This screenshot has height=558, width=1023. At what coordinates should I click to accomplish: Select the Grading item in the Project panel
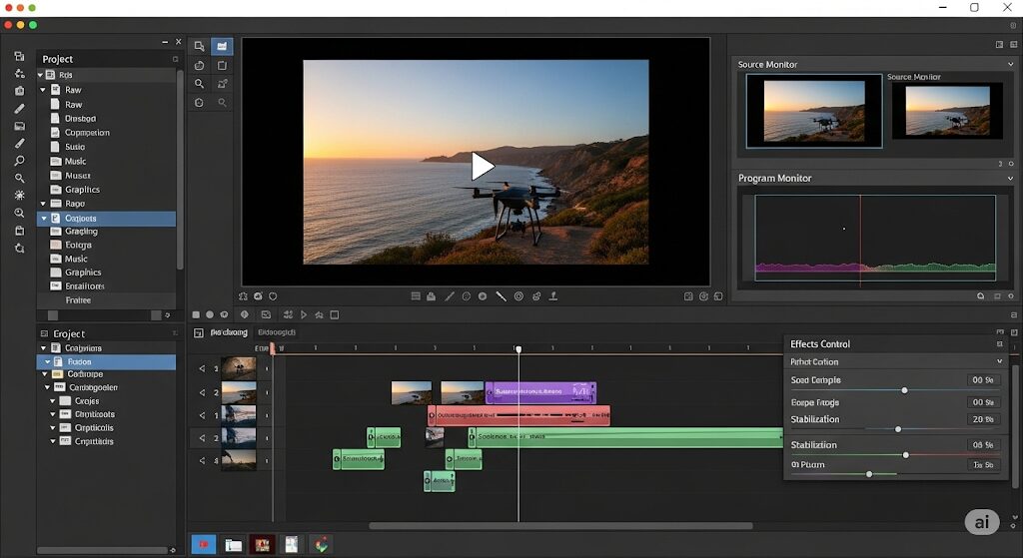(82, 232)
